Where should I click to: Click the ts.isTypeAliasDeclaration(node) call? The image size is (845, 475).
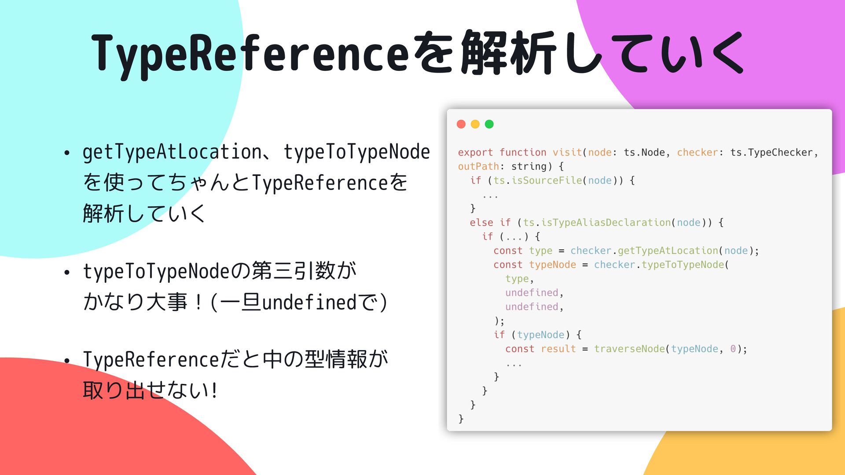pyautogui.click(x=617, y=223)
